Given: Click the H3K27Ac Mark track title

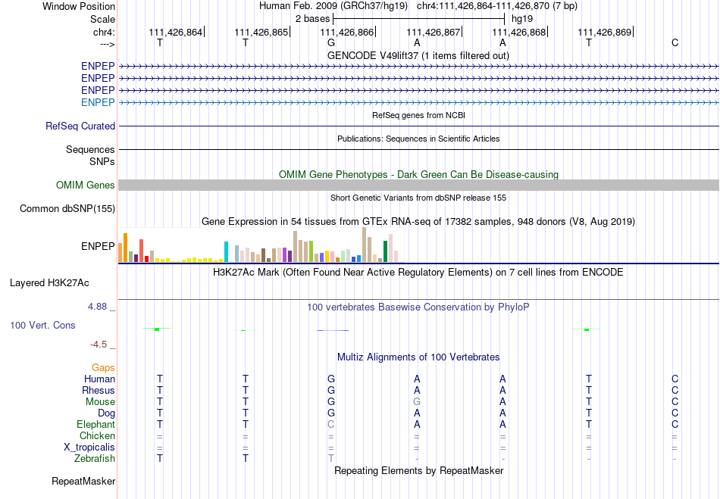Looking at the screenshot, I should pyautogui.click(x=418, y=273).
